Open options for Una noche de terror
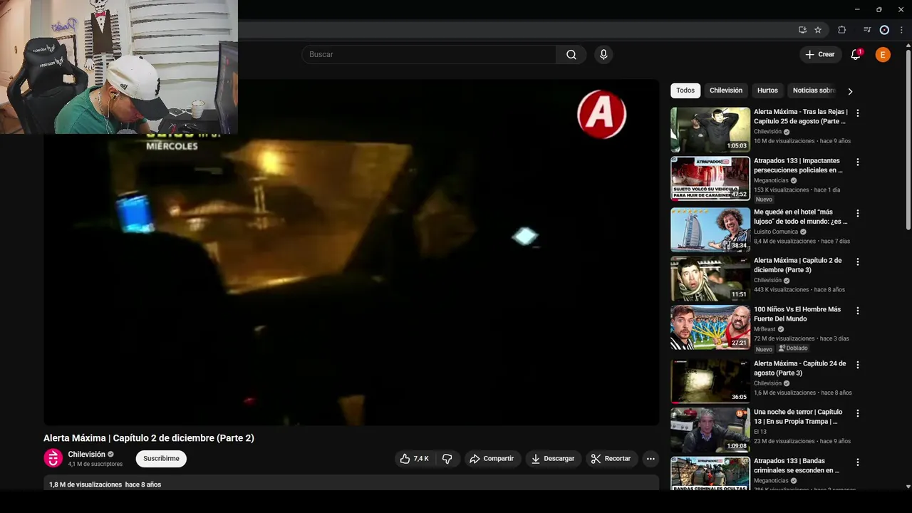 (x=857, y=413)
